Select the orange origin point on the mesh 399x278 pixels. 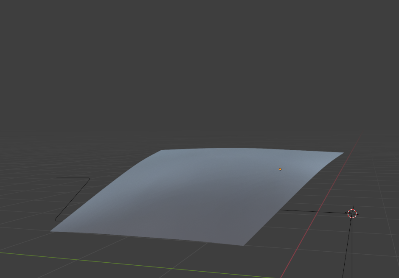coord(280,169)
